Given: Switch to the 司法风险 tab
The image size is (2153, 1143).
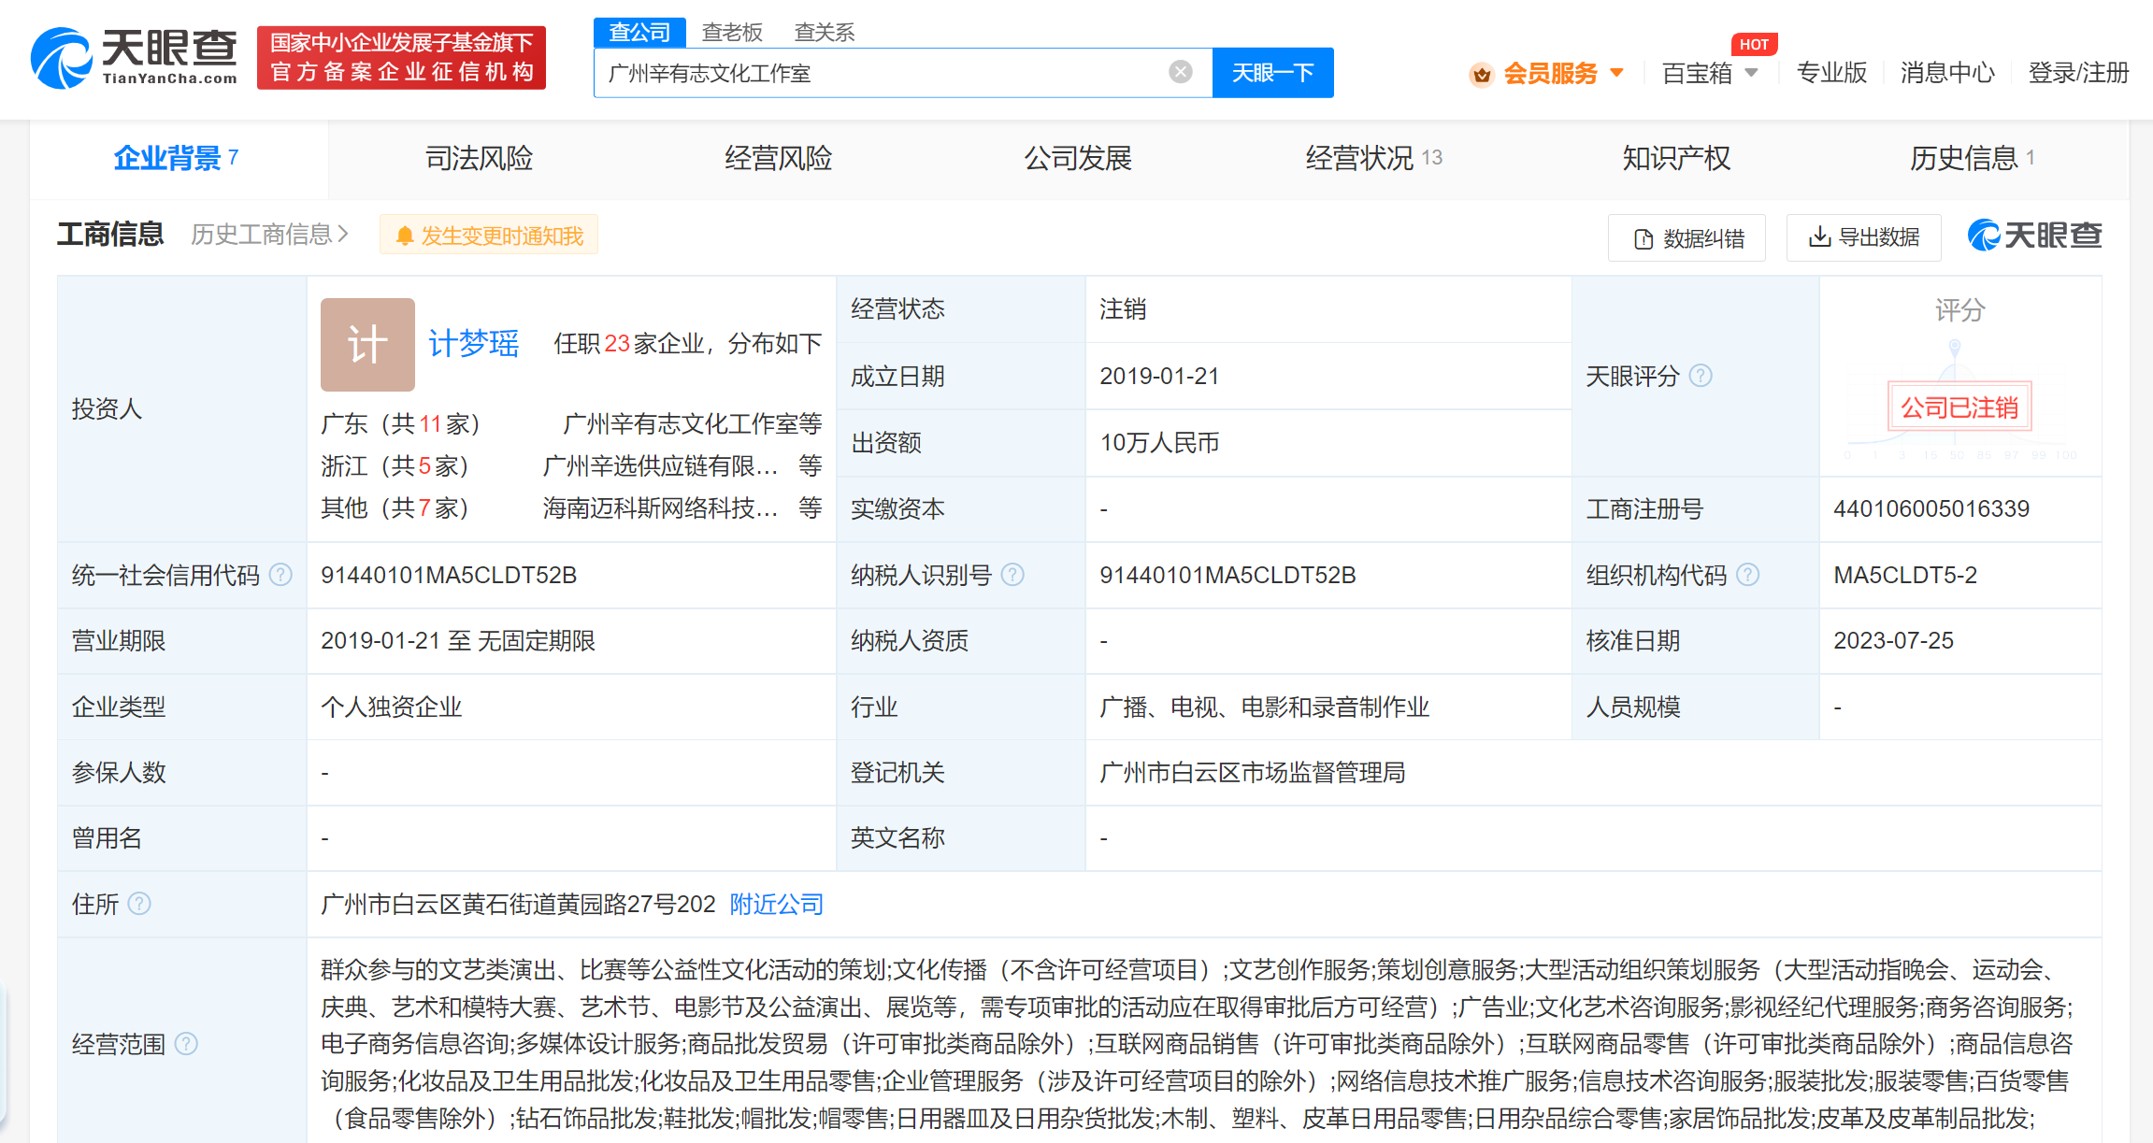Looking at the screenshot, I should tap(478, 158).
